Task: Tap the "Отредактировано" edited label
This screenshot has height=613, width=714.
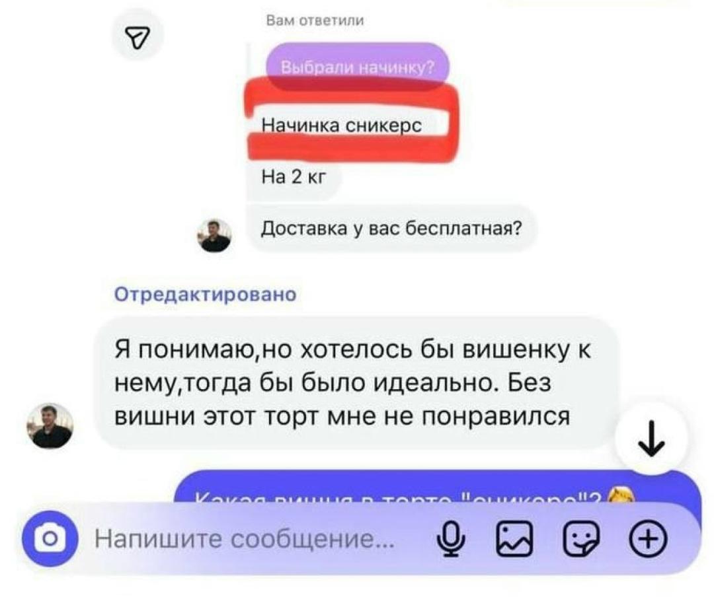Action: (206, 294)
